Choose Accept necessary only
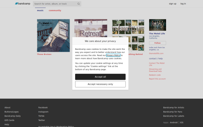Image resolution: width=203 pixels, height=127 pixels. 100,84
